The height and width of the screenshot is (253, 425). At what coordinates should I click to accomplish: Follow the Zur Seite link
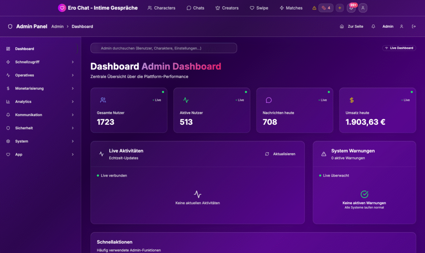pyautogui.click(x=352, y=27)
